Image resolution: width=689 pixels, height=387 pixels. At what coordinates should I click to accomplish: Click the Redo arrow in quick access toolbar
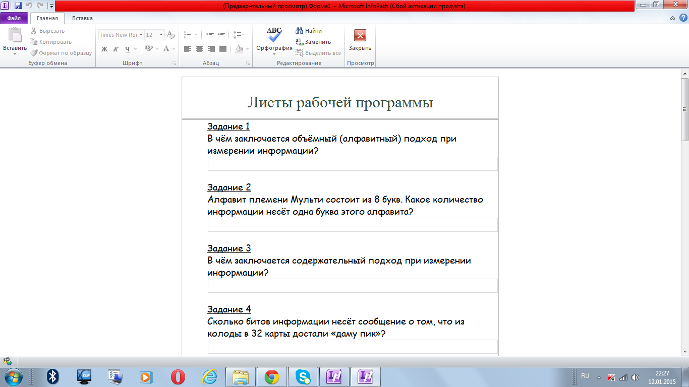pos(40,6)
